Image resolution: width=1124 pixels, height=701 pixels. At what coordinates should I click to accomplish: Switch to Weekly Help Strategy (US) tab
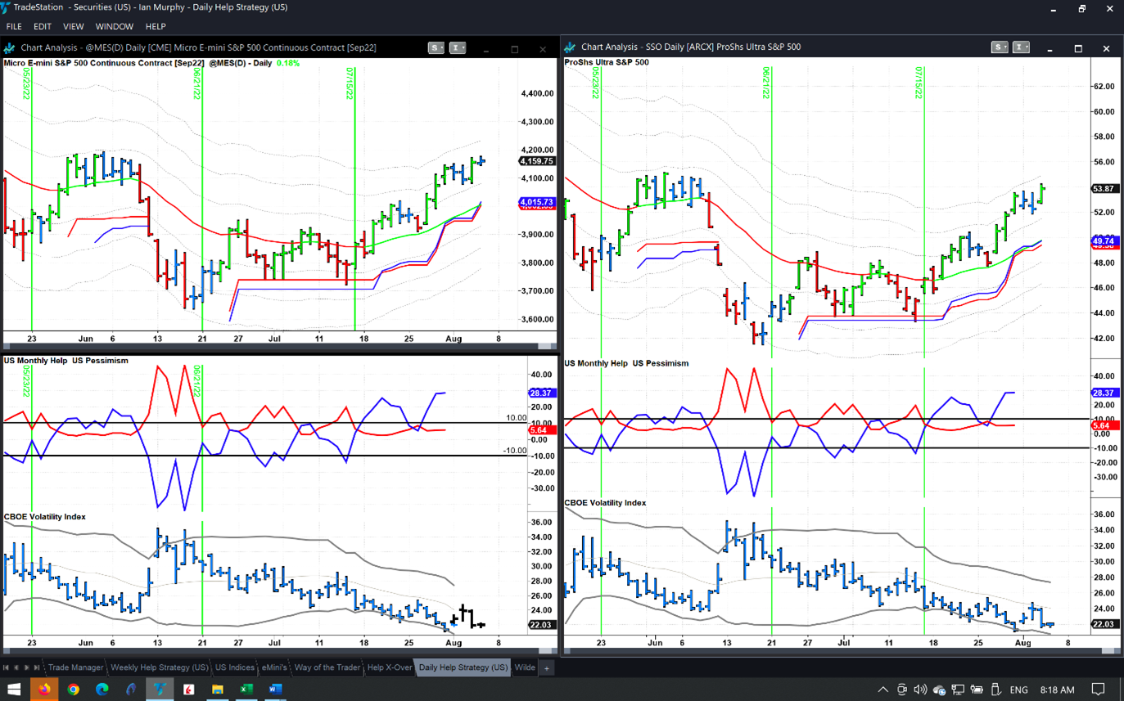click(159, 667)
